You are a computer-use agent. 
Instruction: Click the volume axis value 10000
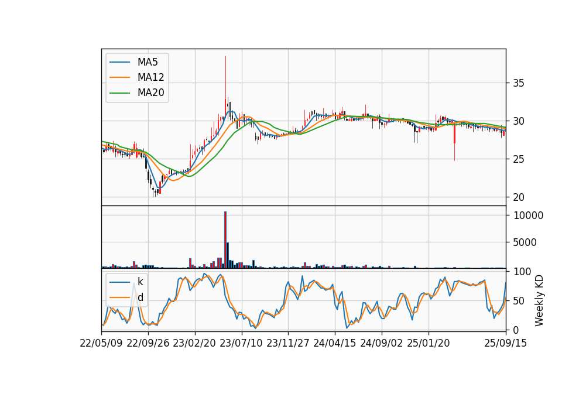click(x=528, y=215)
